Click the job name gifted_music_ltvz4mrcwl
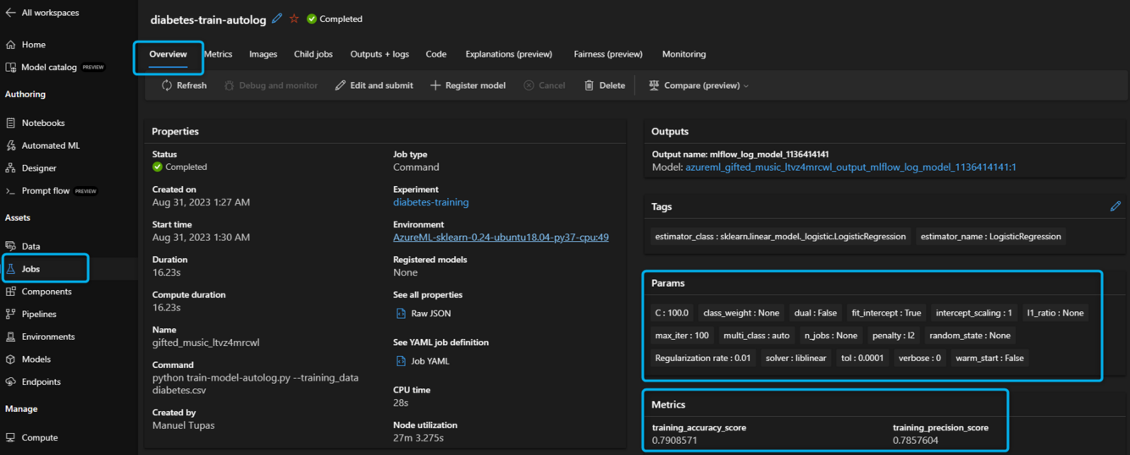 coord(206,343)
